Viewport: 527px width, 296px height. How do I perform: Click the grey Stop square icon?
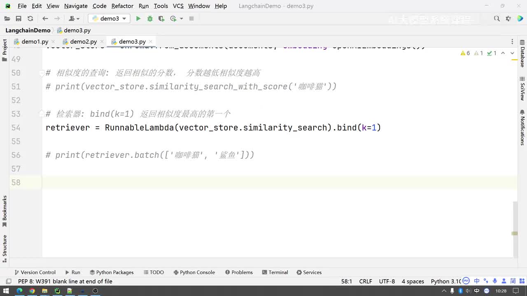pyautogui.click(x=191, y=18)
